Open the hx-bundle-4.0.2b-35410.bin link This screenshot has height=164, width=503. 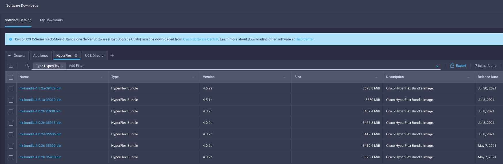[40, 157]
